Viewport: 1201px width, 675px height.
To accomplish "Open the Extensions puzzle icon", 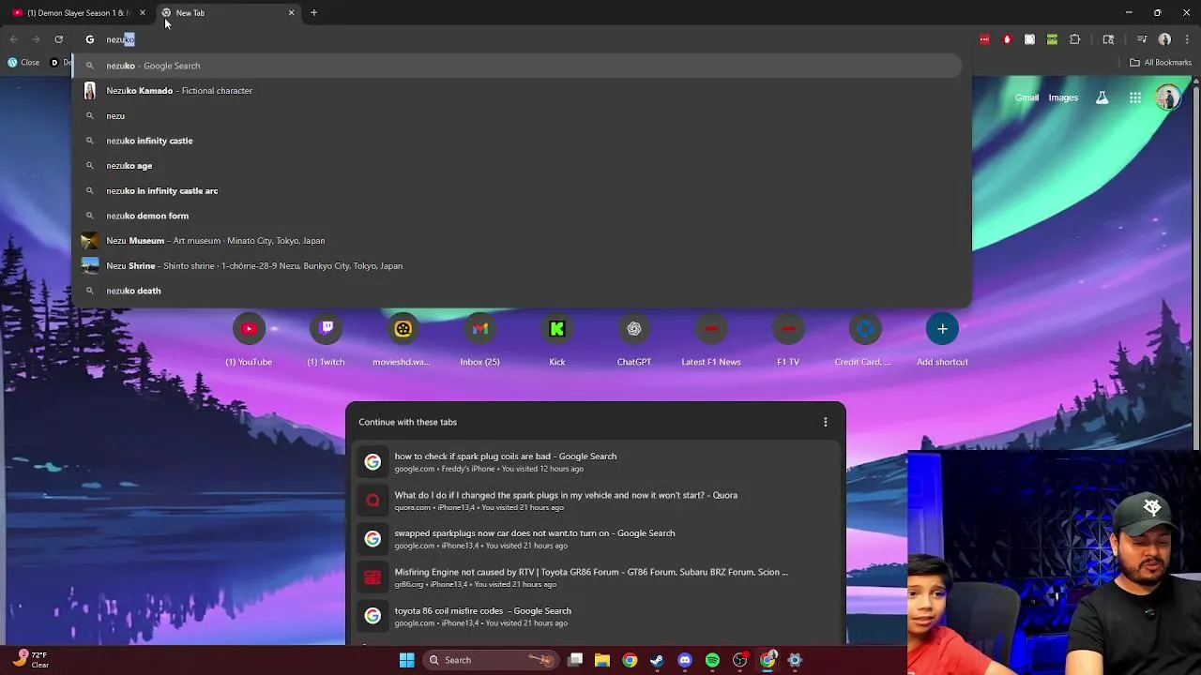I will coord(1075,39).
